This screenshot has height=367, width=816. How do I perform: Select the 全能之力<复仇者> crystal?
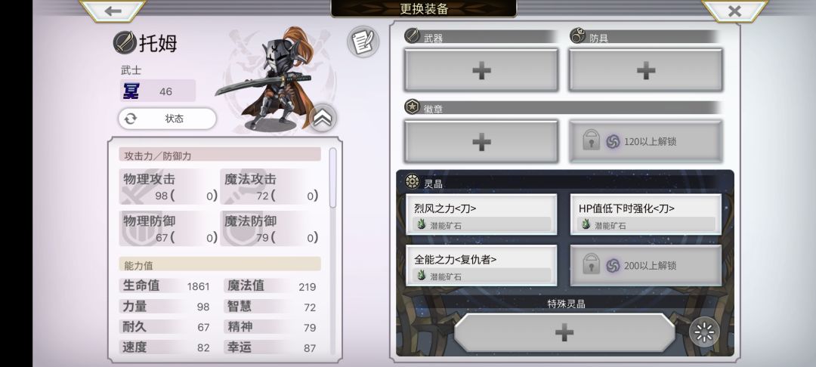pos(481,266)
